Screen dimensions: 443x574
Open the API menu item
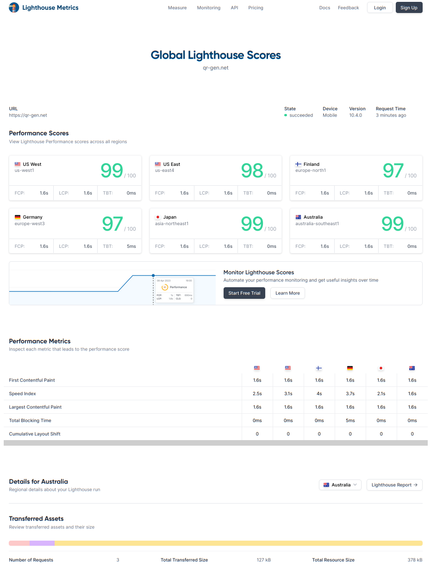click(x=235, y=8)
